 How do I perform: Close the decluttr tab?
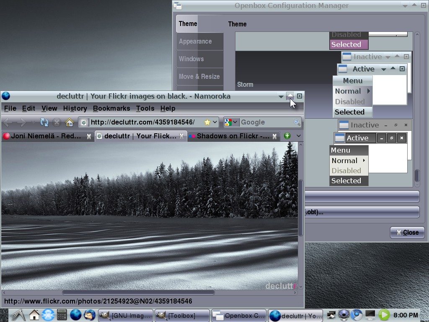coord(181,136)
